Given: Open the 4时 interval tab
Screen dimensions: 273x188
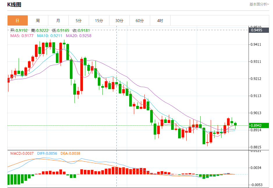Looking at the screenshot, I should pyautogui.click(x=160, y=21).
